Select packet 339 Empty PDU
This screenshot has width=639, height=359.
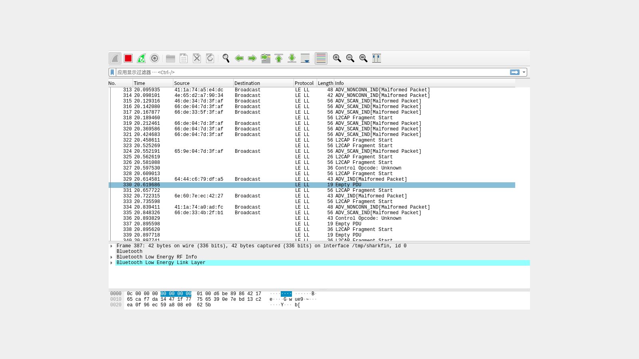(x=312, y=235)
